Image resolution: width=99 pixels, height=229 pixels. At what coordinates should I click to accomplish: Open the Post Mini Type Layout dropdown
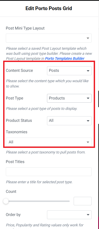[x=49, y=38]
